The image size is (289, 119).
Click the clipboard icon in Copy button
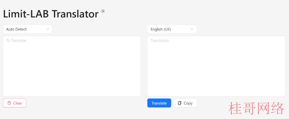pos(180,103)
